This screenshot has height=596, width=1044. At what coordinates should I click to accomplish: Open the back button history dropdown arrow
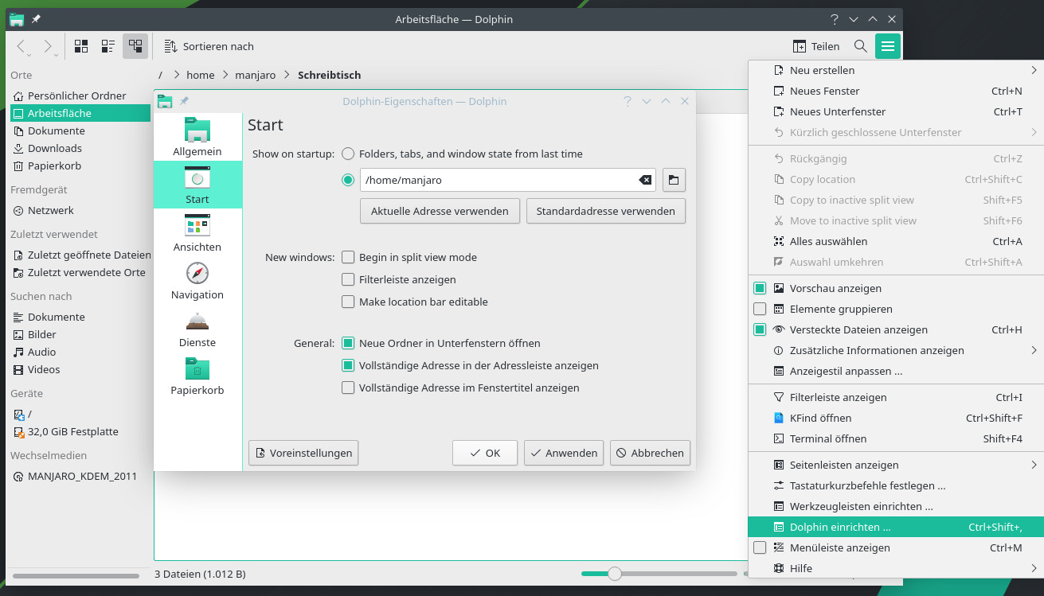pyautogui.click(x=29, y=55)
